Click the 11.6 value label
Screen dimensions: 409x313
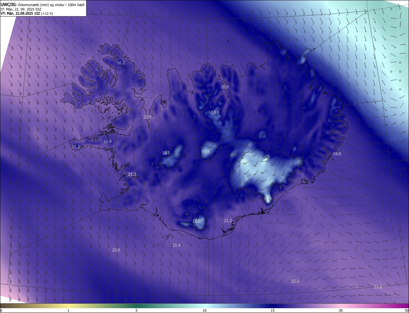tap(206, 152)
